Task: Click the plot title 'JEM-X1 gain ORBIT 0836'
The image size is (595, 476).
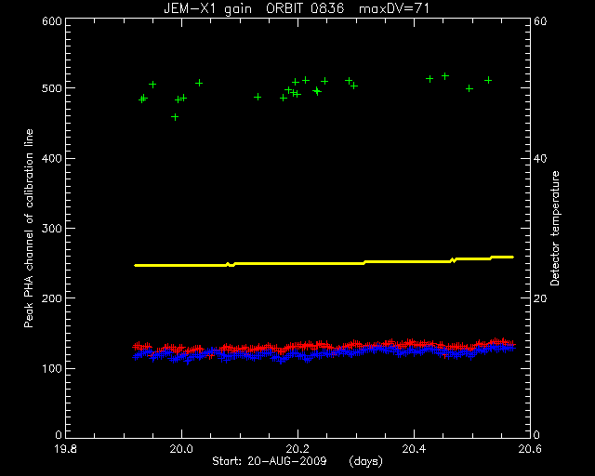Action: 254,8
